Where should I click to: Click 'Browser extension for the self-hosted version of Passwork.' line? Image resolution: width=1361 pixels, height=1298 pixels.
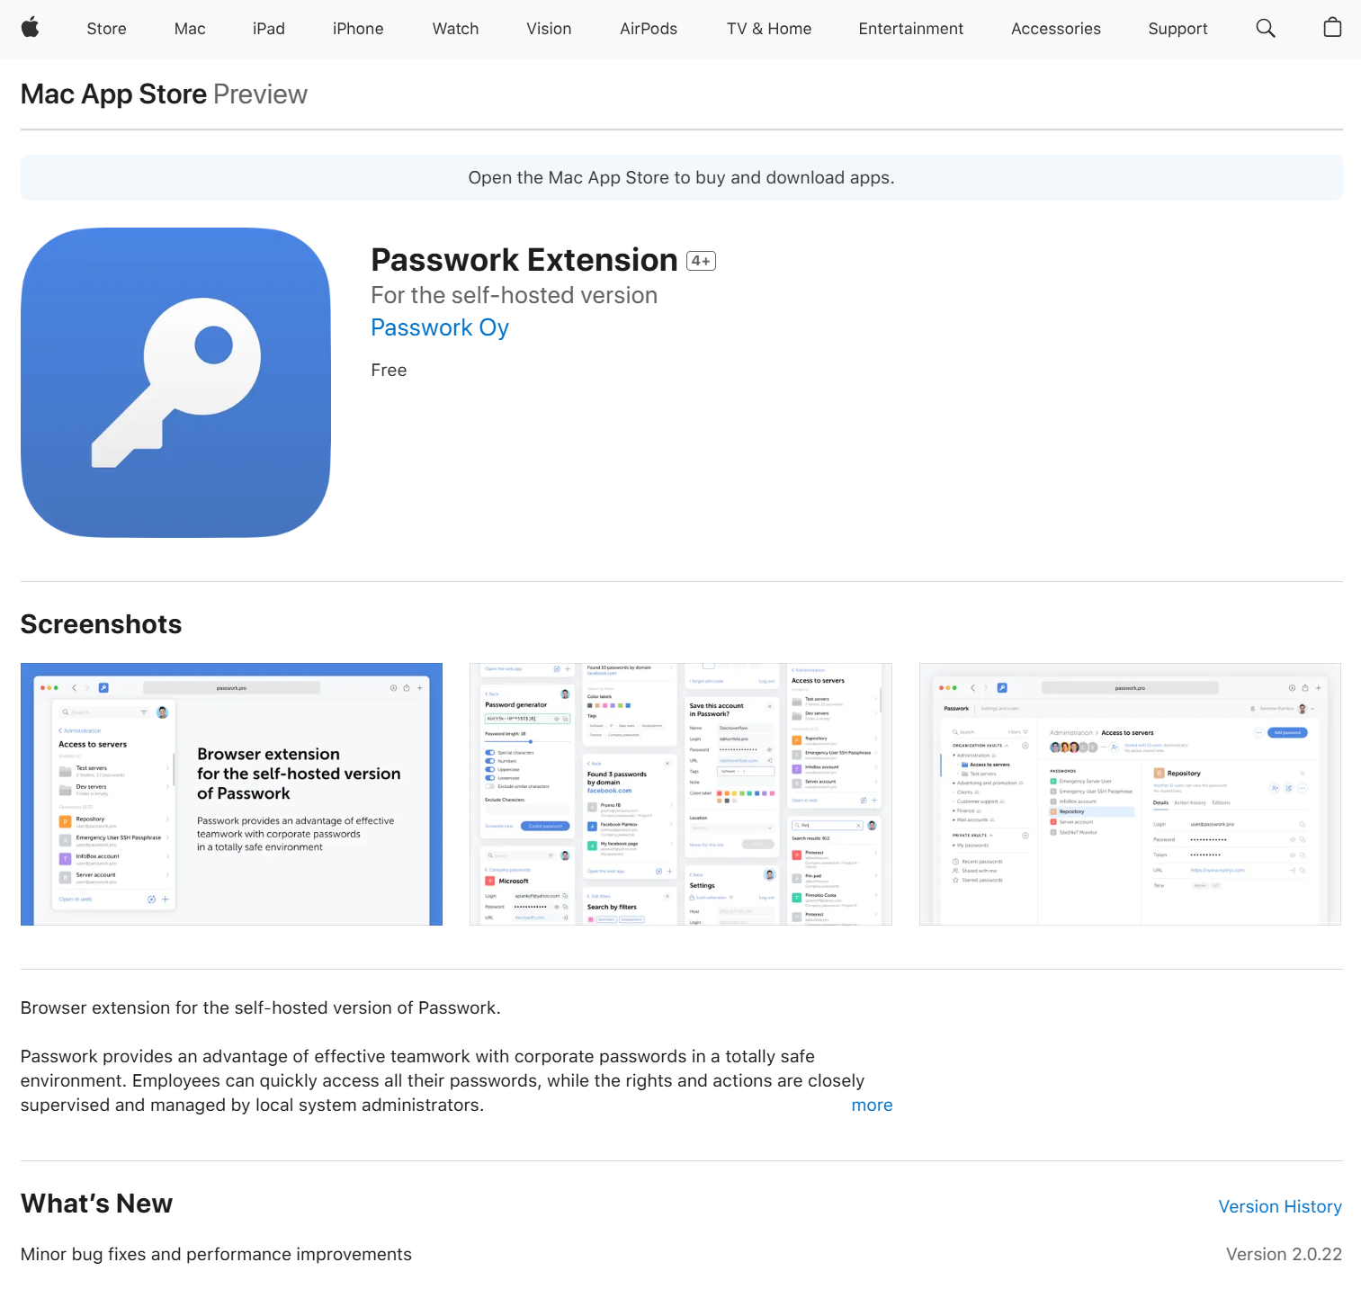tap(261, 1008)
